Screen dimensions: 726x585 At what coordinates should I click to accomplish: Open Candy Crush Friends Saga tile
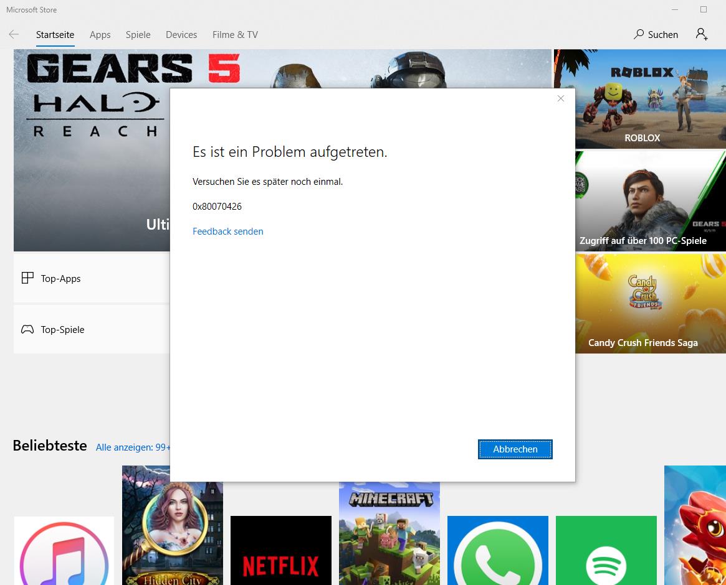coord(651,303)
